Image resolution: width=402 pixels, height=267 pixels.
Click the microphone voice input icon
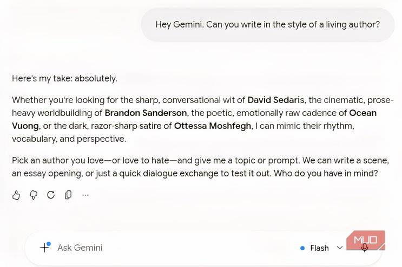[365, 248]
